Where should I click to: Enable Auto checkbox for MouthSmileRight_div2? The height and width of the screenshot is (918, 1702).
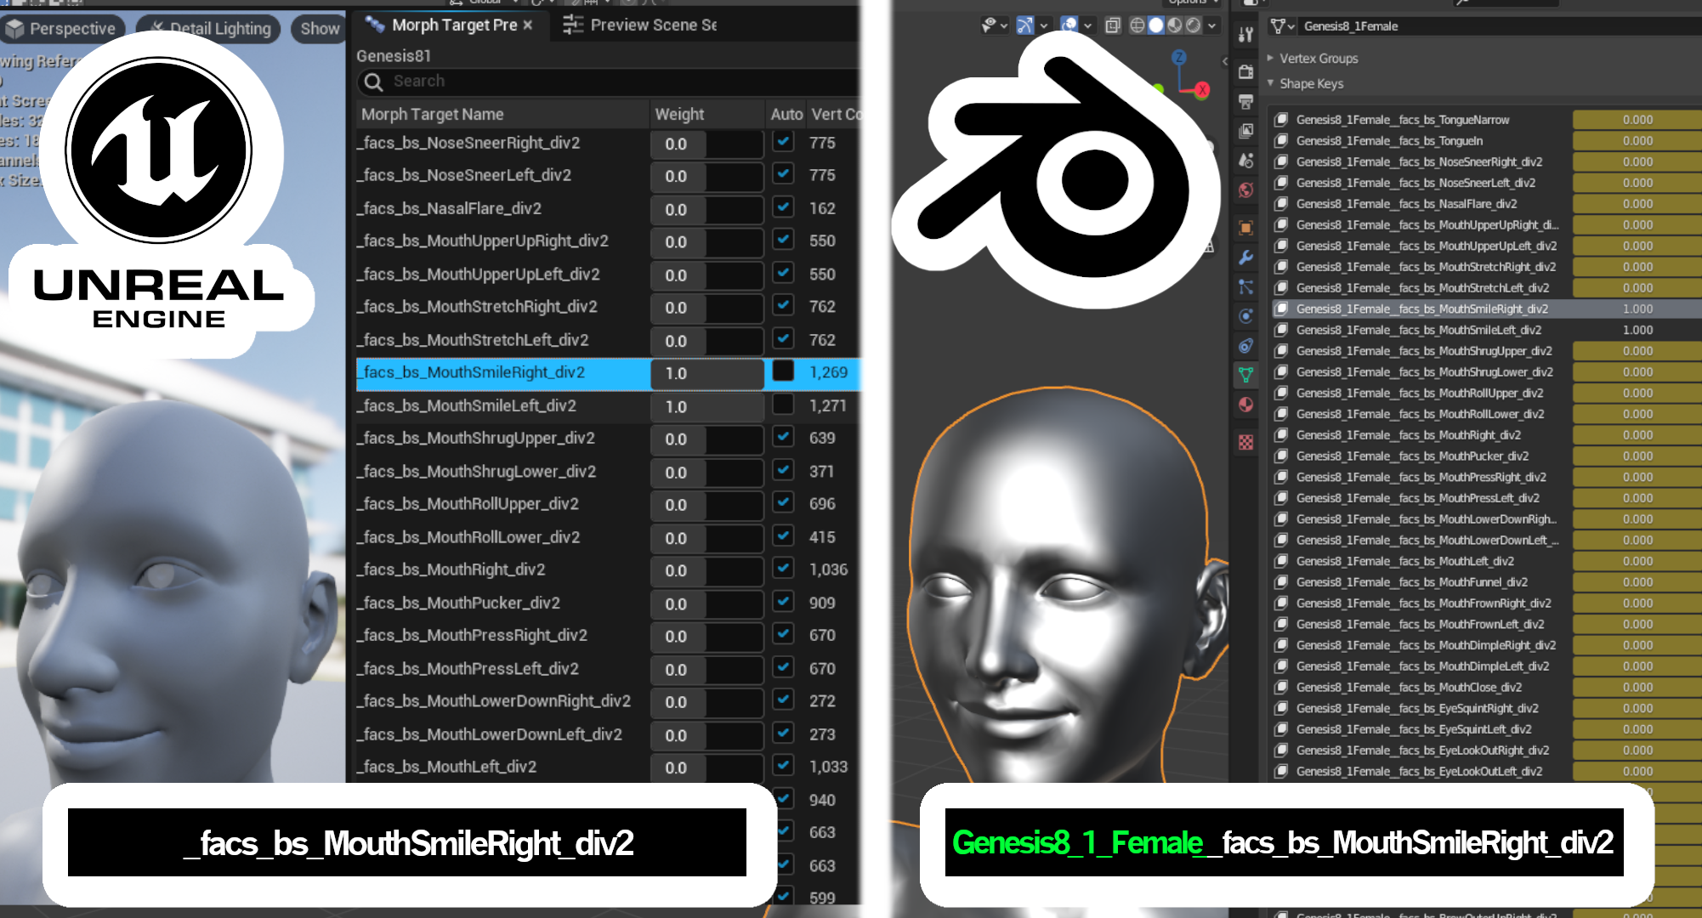coord(783,371)
